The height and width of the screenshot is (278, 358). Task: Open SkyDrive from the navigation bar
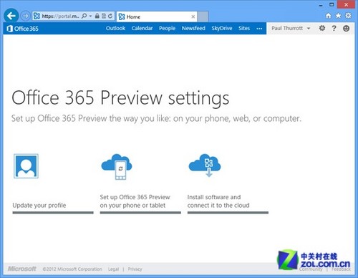(222, 28)
